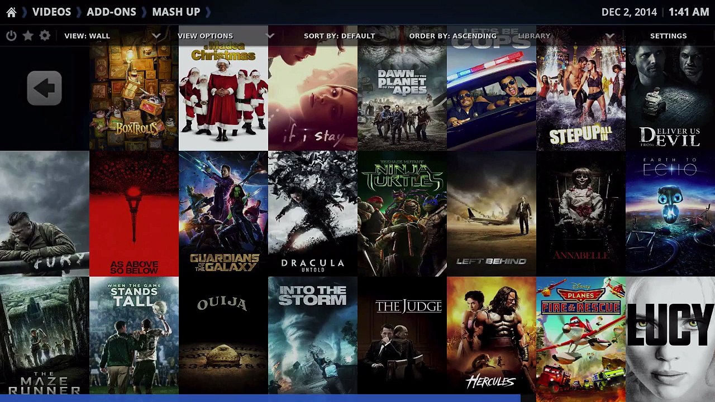Click the Dec 2, 2014 date text
This screenshot has width=715, height=402.
pyautogui.click(x=628, y=12)
